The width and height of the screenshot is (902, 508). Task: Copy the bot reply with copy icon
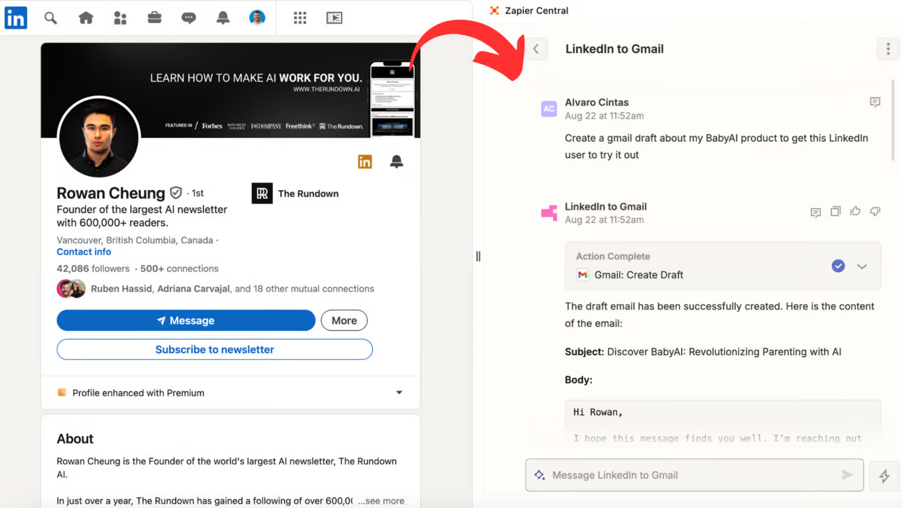point(835,211)
